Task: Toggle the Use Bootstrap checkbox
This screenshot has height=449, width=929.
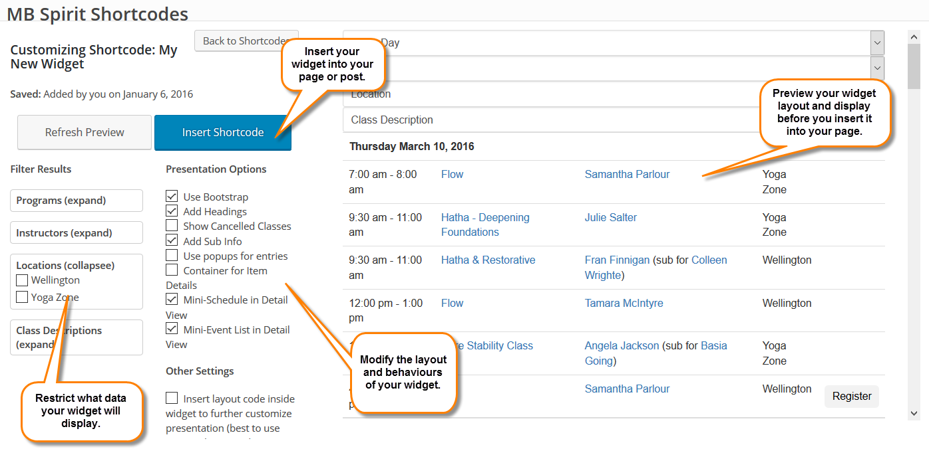Action: tap(172, 197)
